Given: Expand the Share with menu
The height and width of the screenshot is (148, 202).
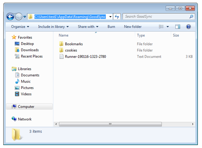Looking at the screenshot, I should (88, 27).
